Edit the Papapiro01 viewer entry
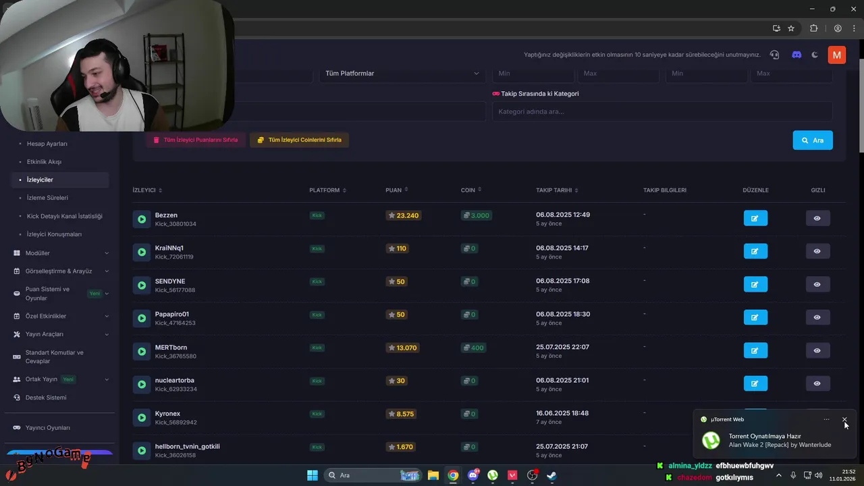 755,317
